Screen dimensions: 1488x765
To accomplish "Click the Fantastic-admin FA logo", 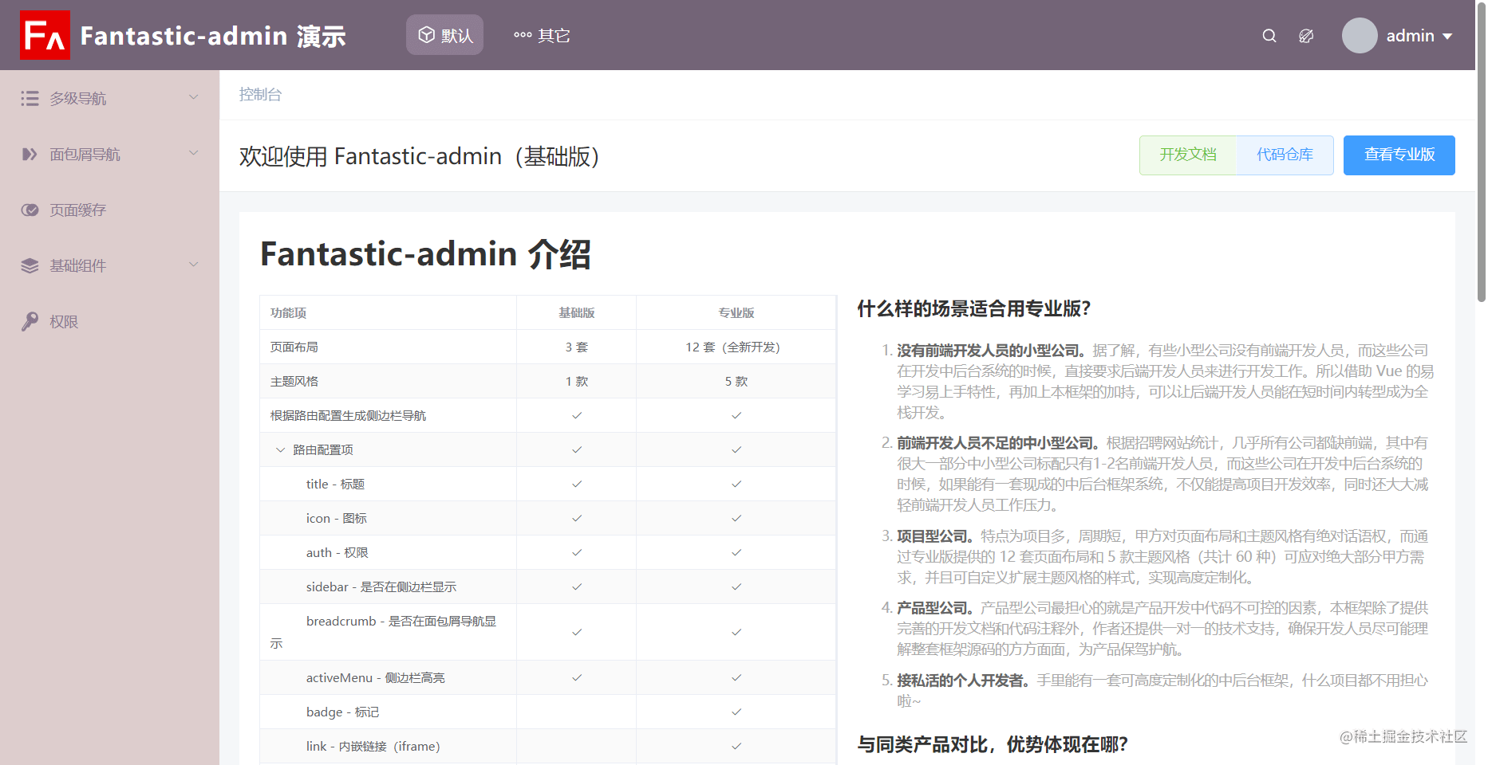I will click(x=45, y=35).
